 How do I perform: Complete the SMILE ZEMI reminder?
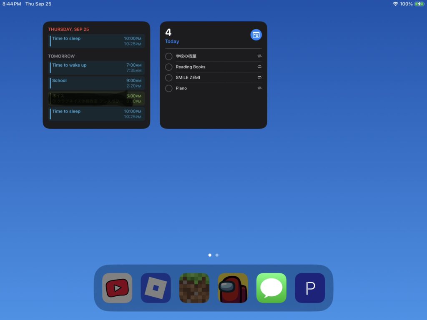tap(169, 78)
